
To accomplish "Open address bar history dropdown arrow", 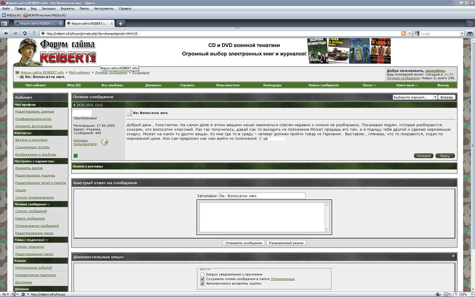I will pyautogui.click(x=409, y=34).
